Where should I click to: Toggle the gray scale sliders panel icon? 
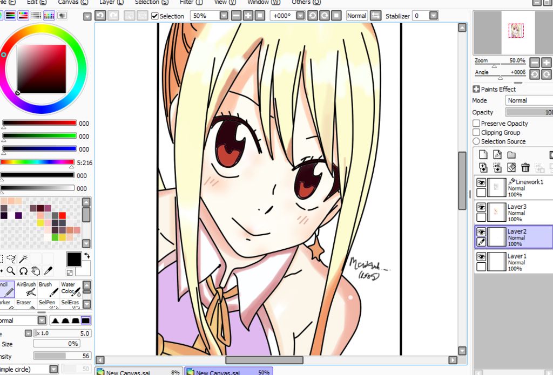point(36,16)
